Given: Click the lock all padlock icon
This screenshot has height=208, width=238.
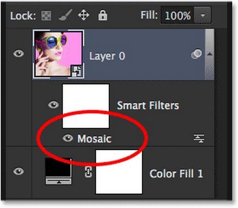Looking at the screenshot, I should point(103,15).
